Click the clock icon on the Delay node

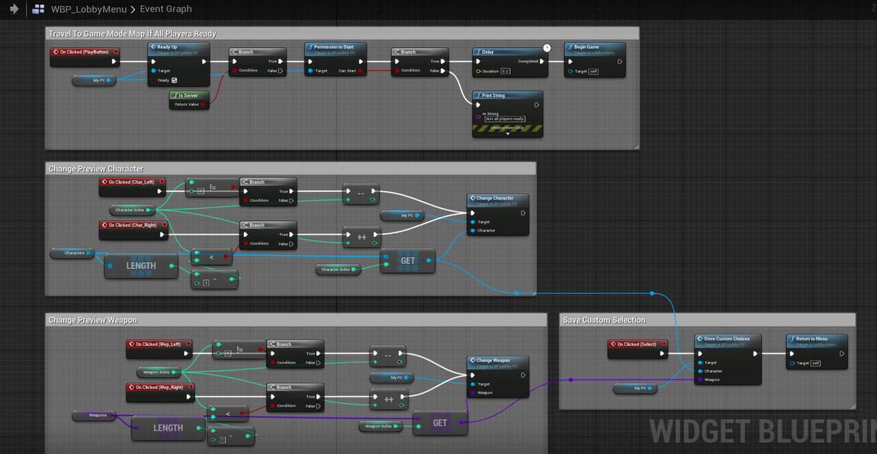[x=546, y=47]
